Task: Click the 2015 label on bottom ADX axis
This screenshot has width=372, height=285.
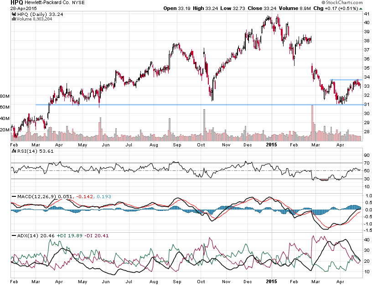Action: point(271,281)
